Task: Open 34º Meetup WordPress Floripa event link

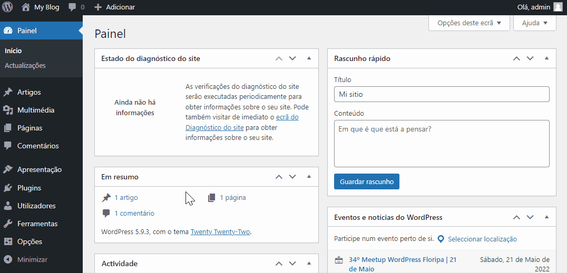Action: click(x=403, y=265)
